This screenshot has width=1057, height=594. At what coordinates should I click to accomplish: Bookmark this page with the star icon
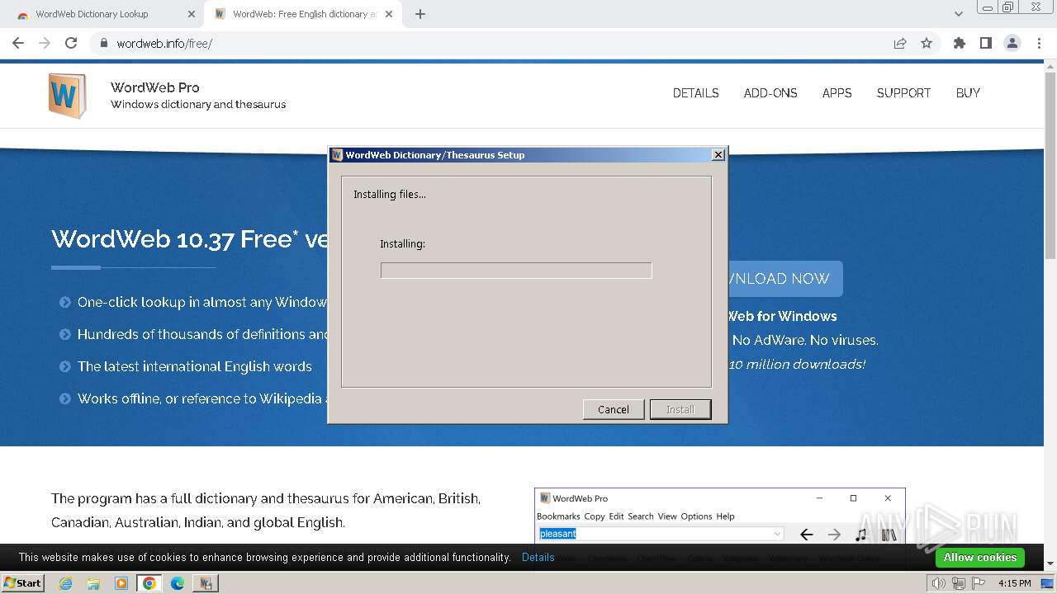(x=927, y=43)
